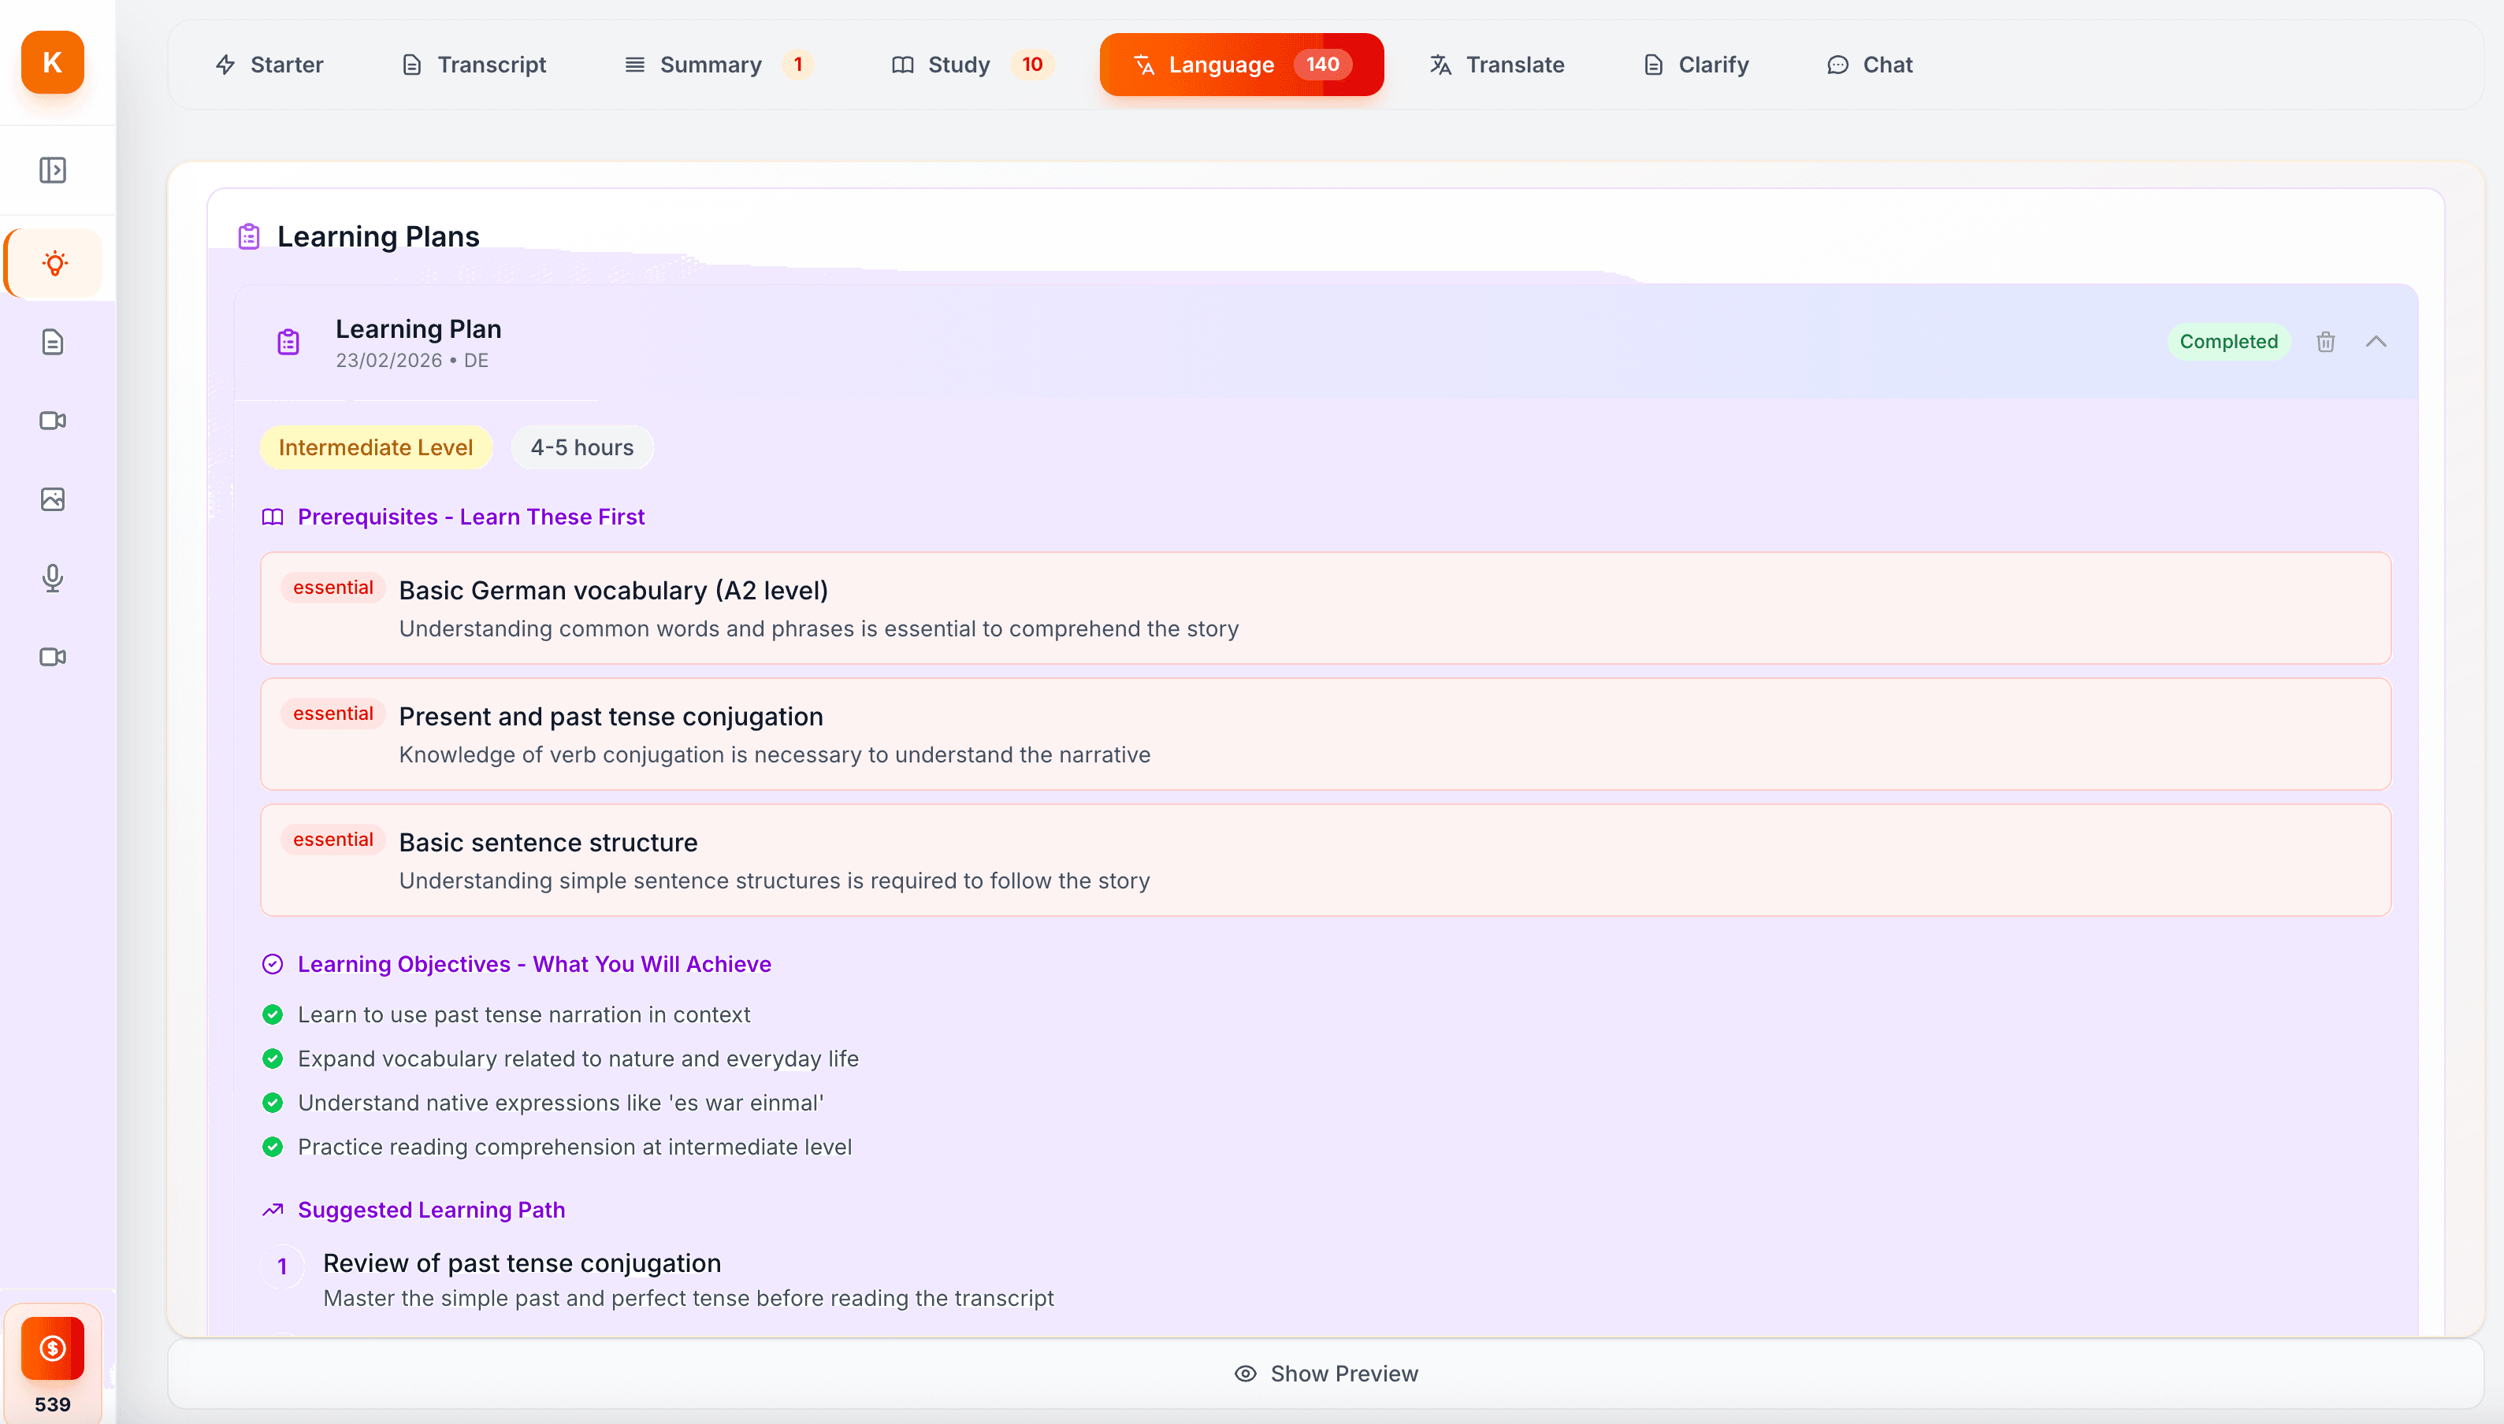Select the first video camera icon in sidebar

pos(54,421)
